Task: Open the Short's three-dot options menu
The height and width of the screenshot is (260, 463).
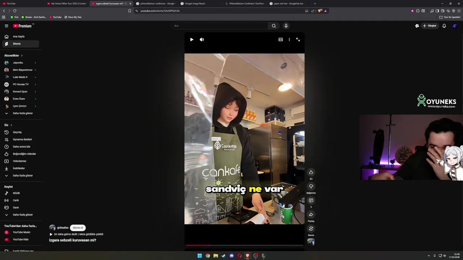Action: tap(289, 39)
